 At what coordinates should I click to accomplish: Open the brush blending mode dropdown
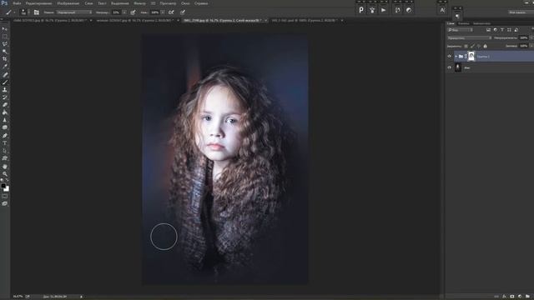click(x=74, y=12)
